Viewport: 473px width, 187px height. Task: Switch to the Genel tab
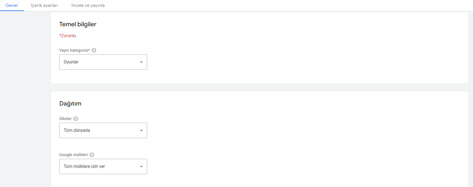coord(12,5)
